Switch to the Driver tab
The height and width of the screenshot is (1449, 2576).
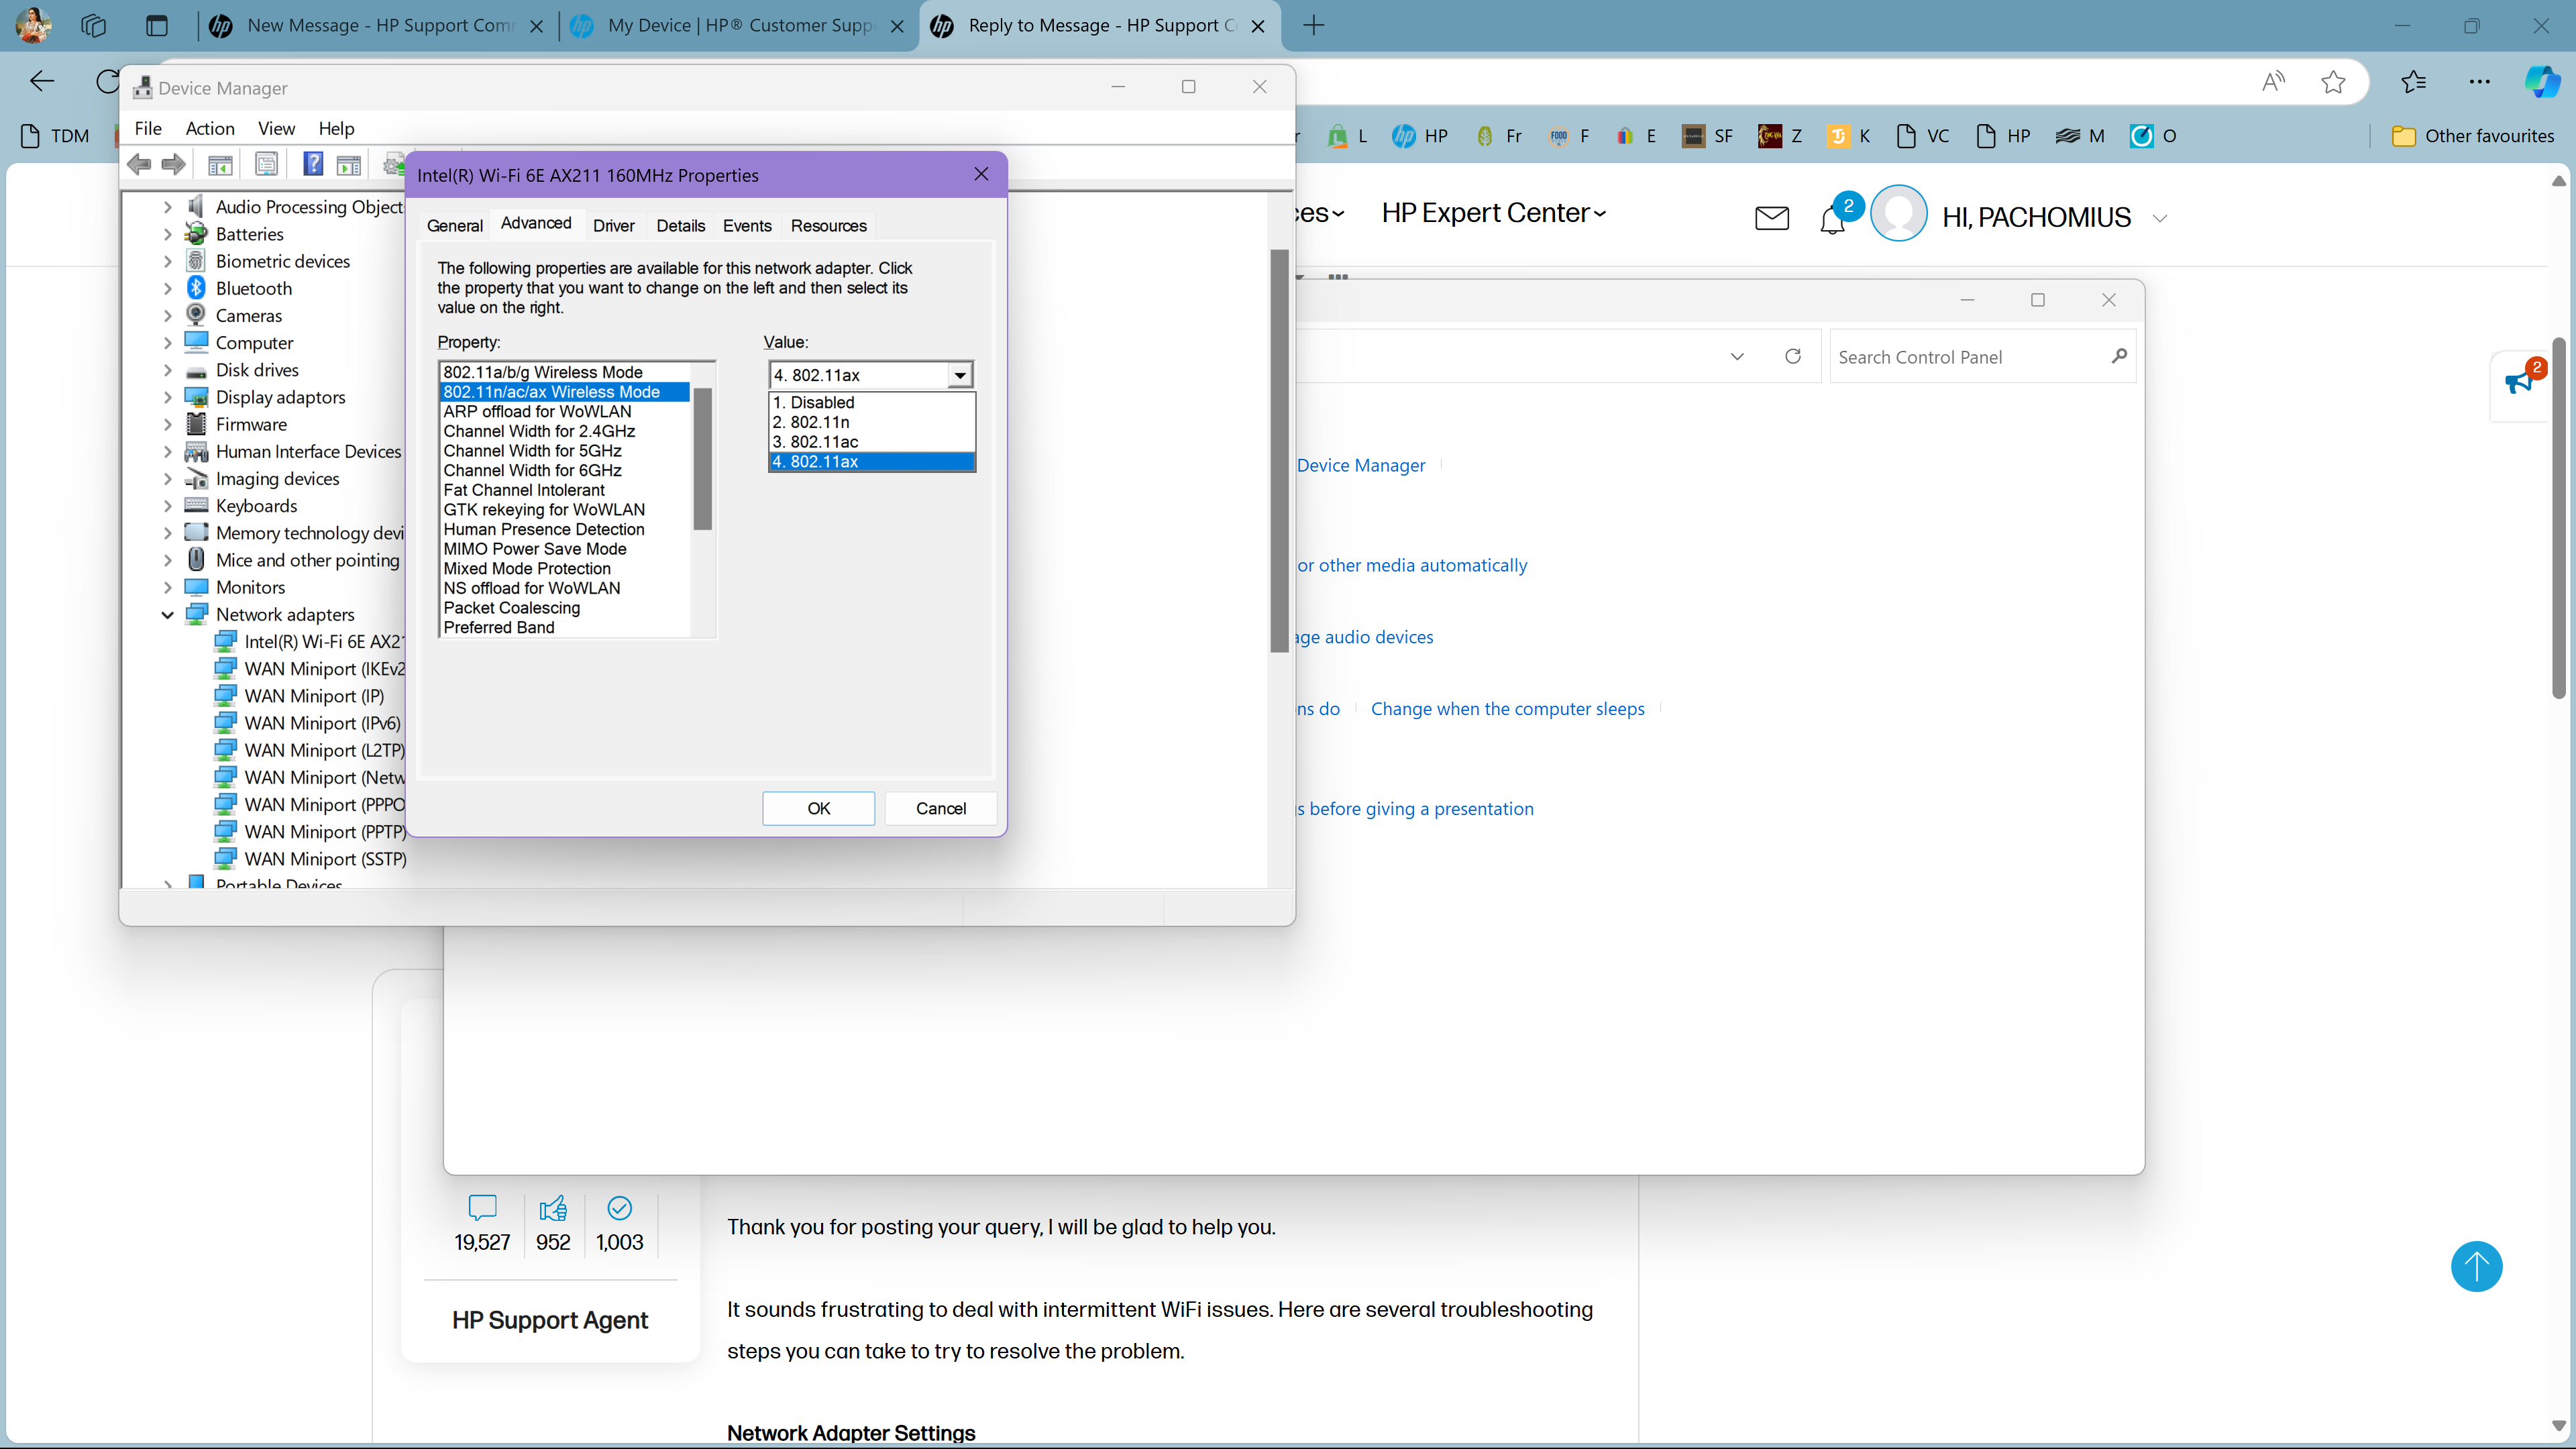614,226
